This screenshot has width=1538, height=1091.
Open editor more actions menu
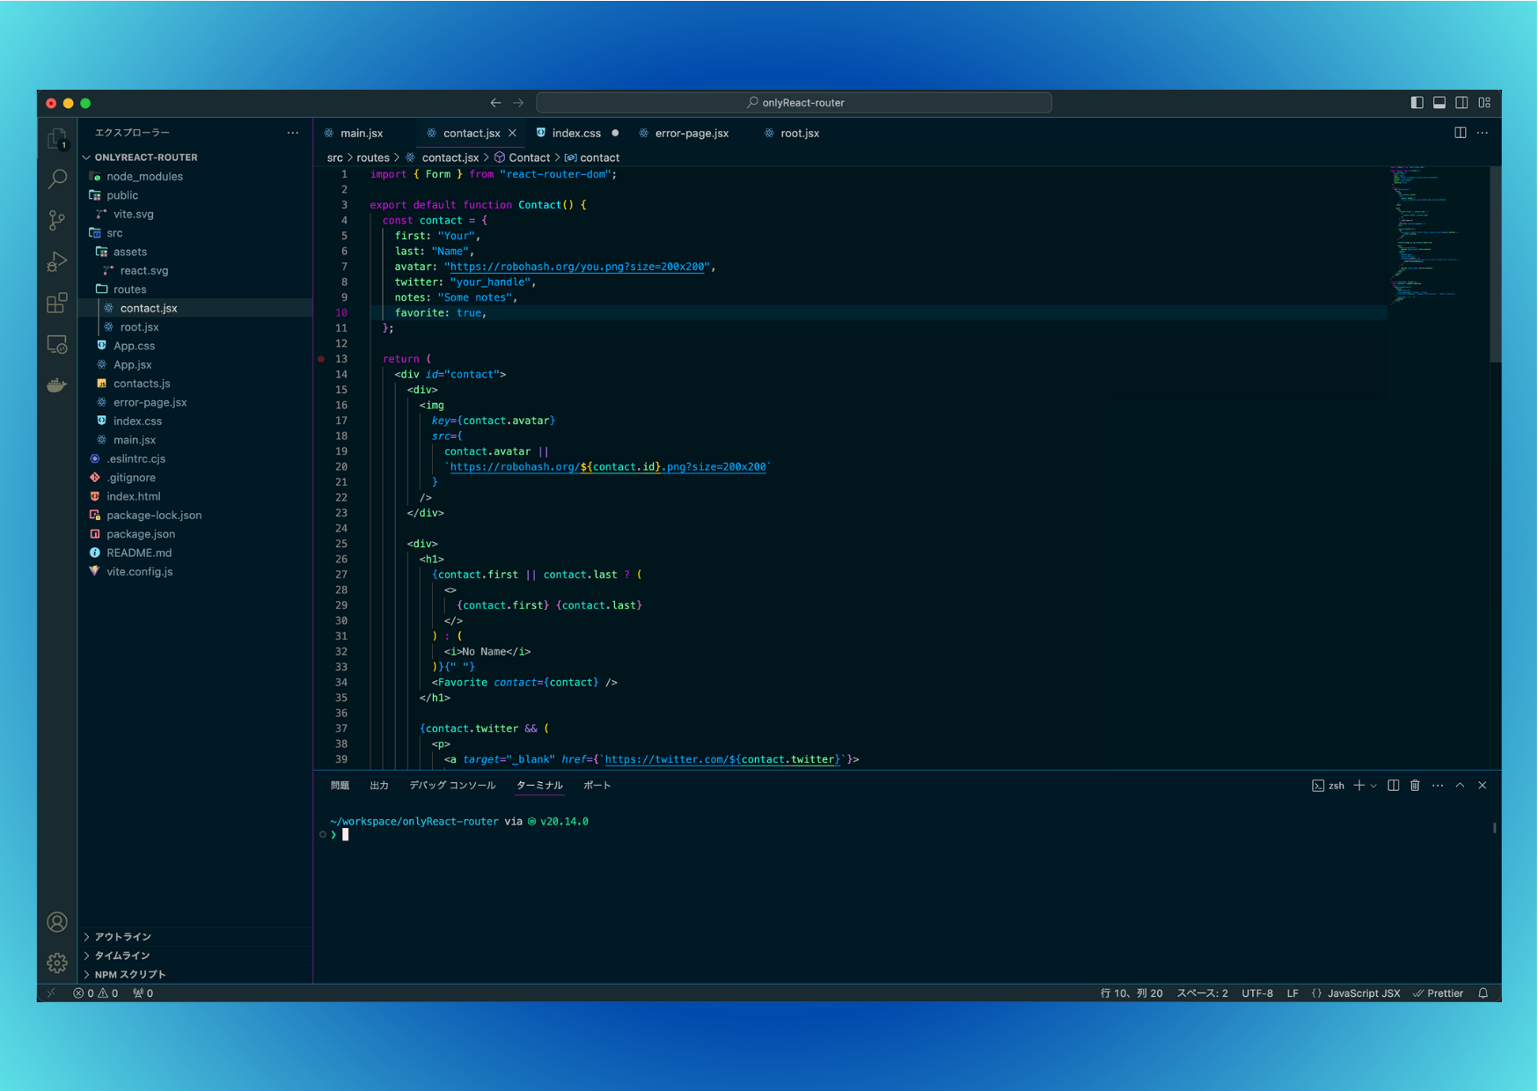(x=1483, y=133)
